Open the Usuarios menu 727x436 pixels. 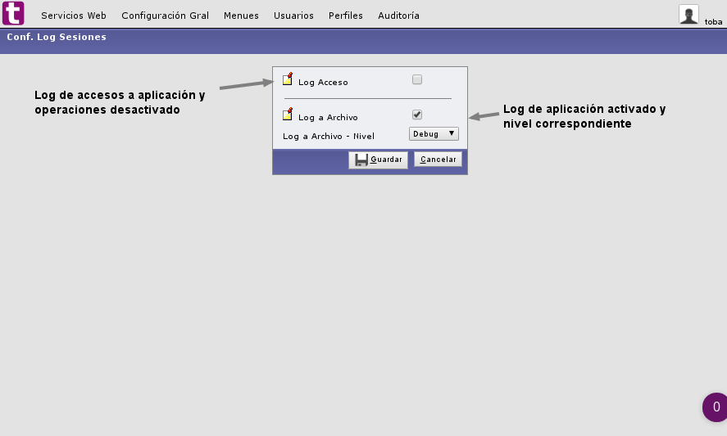pos(293,16)
